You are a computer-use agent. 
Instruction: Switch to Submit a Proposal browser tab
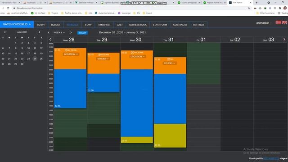189,3
